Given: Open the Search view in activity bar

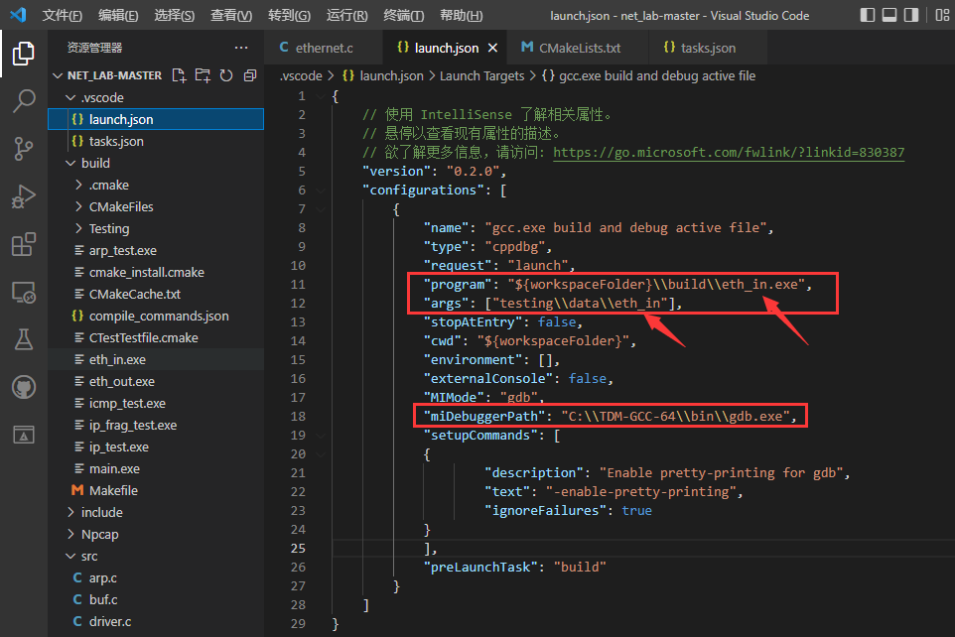Looking at the screenshot, I should click(x=23, y=101).
